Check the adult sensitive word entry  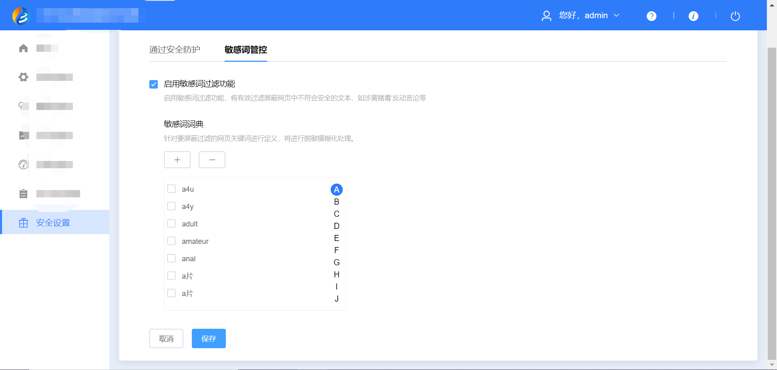click(171, 223)
